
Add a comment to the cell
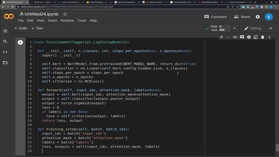coord(242,37)
